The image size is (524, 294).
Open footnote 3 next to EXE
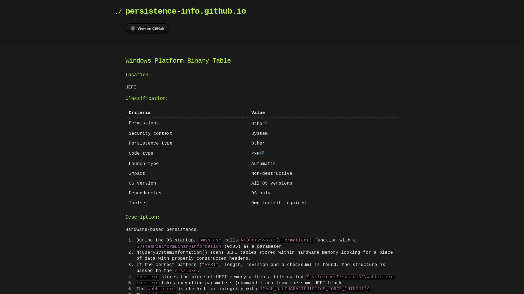coord(263,152)
